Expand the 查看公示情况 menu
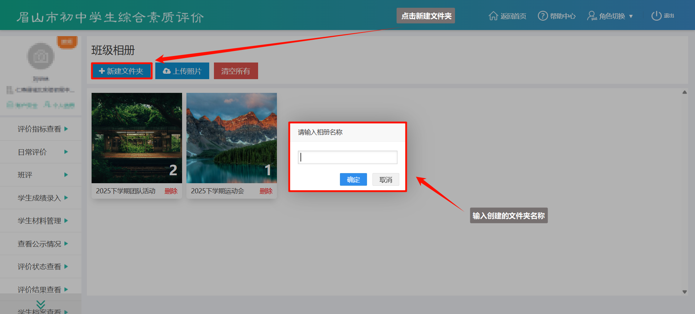The height and width of the screenshot is (314, 695). [41, 244]
